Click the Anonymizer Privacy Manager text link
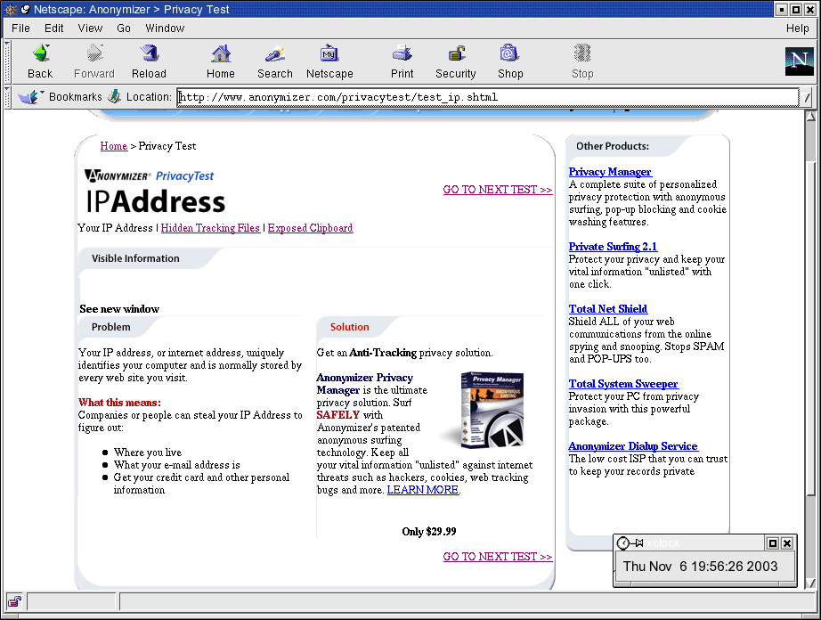 click(x=365, y=384)
